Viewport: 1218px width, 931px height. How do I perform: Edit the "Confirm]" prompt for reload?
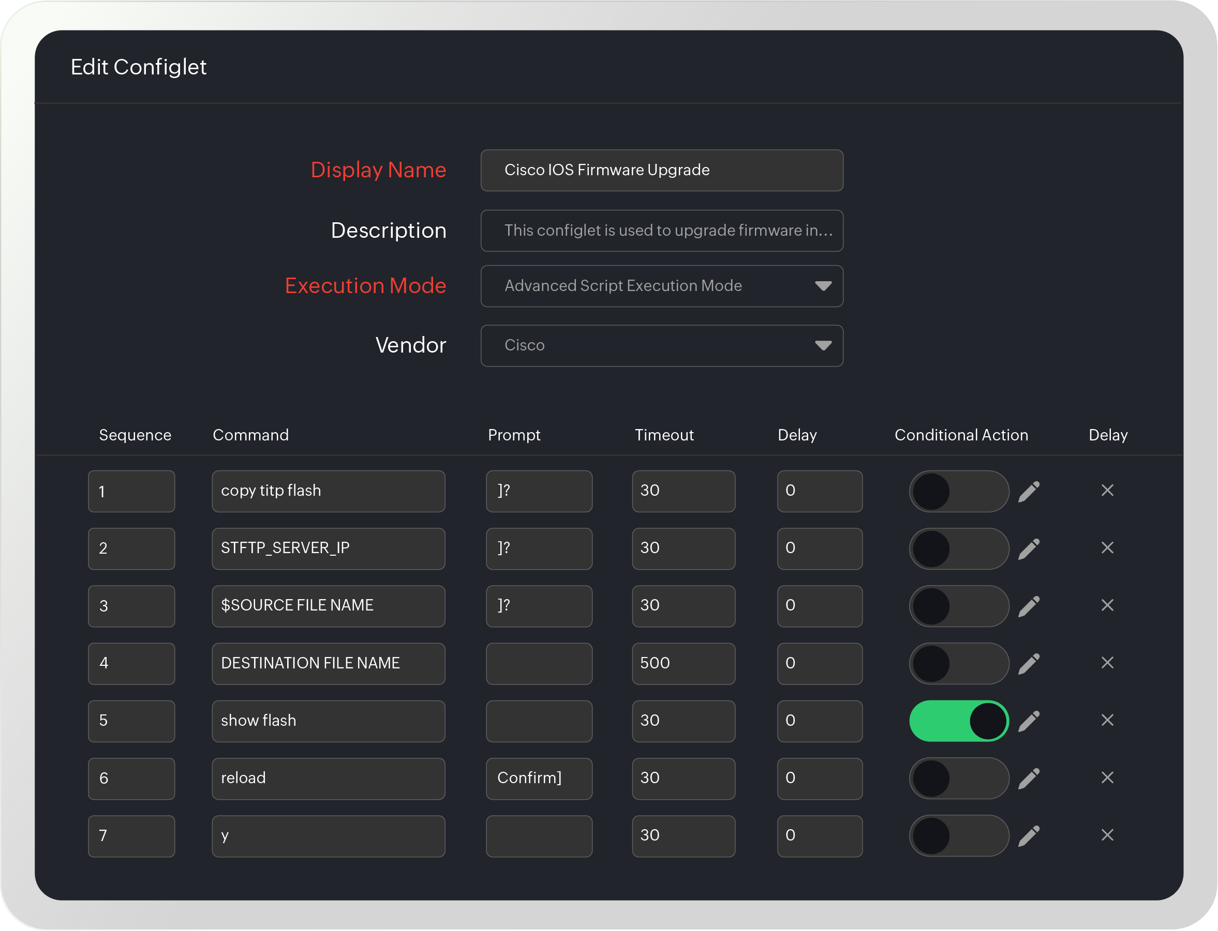(539, 778)
